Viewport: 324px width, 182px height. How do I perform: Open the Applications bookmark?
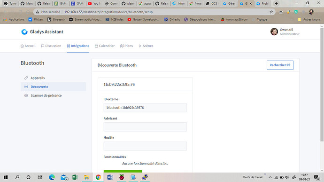click(x=14, y=19)
